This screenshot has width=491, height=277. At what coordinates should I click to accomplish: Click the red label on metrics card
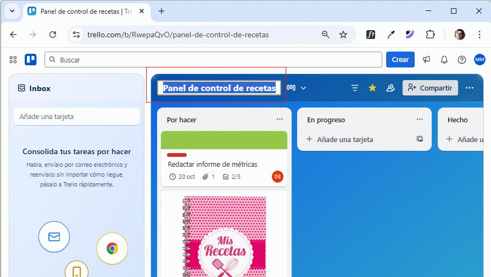click(x=177, y=155)
